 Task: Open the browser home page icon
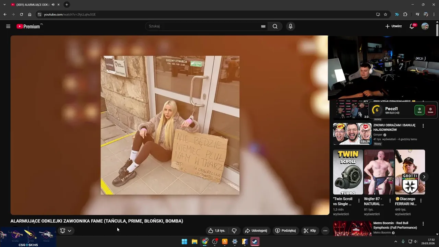point(30,14)
